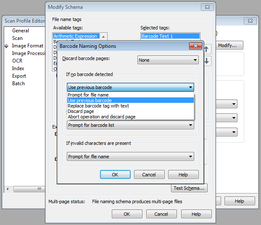
Task: Choose Replace barcode tag with text option
Action: 130,106
